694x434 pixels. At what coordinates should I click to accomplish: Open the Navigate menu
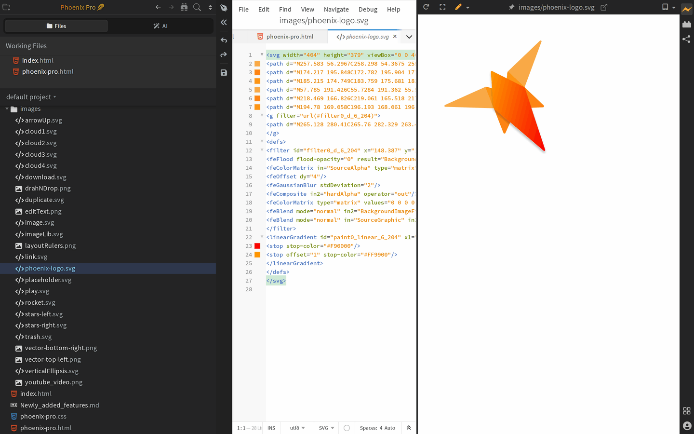click(x=336, y=9)
